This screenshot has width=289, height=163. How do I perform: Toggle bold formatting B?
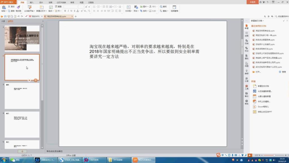[x=65, y=11]
